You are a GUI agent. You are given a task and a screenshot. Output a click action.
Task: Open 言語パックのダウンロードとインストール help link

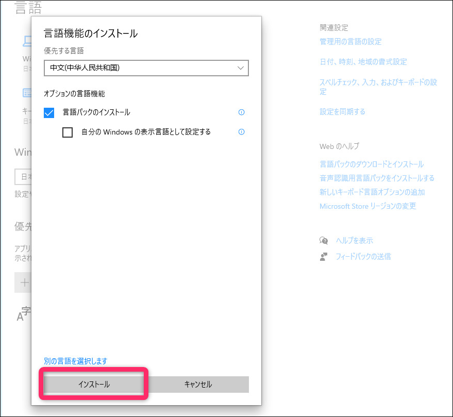pyautogui.click(x=372, y=164)
